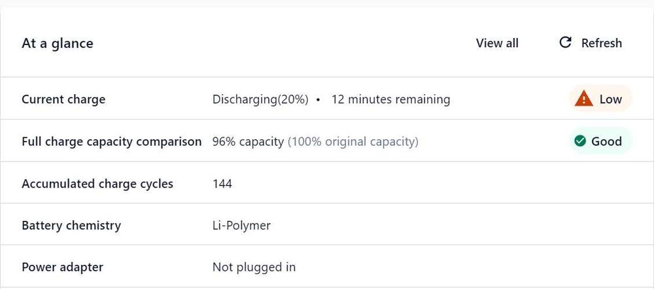Image resolution: width=654 pixels, height=289 pixels.
Task: Click the At a glance heading
Action: point(58,43)
